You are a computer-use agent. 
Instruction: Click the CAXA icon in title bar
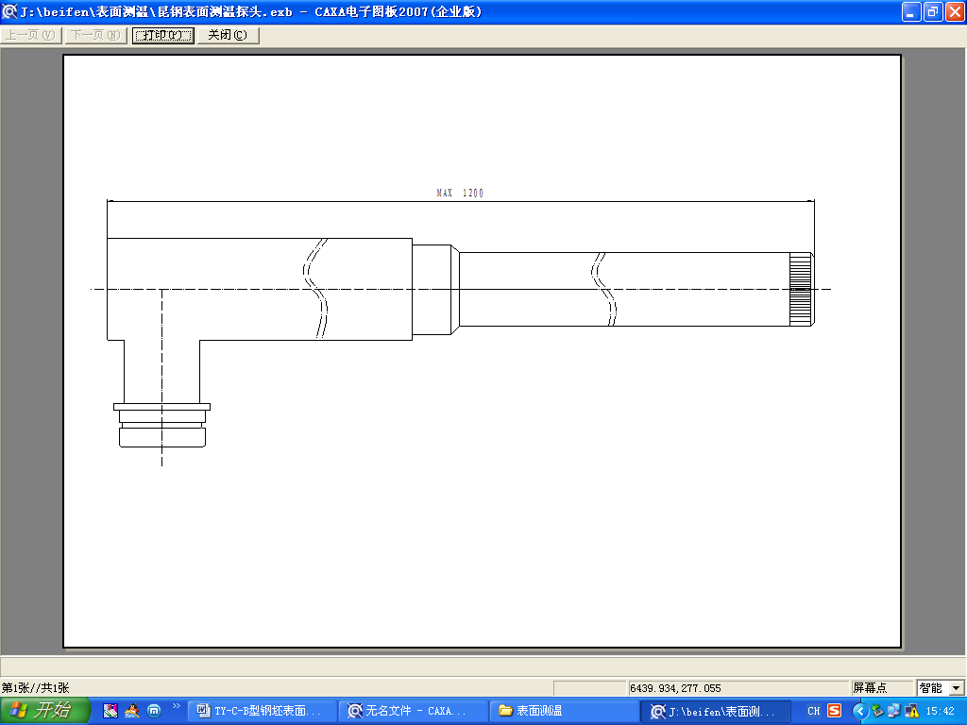[x=9, y=11]
